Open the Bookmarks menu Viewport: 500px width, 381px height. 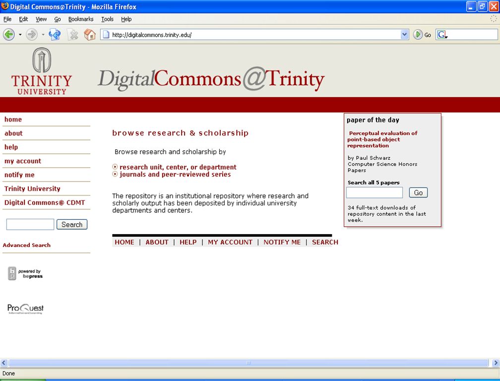(81, 19)
